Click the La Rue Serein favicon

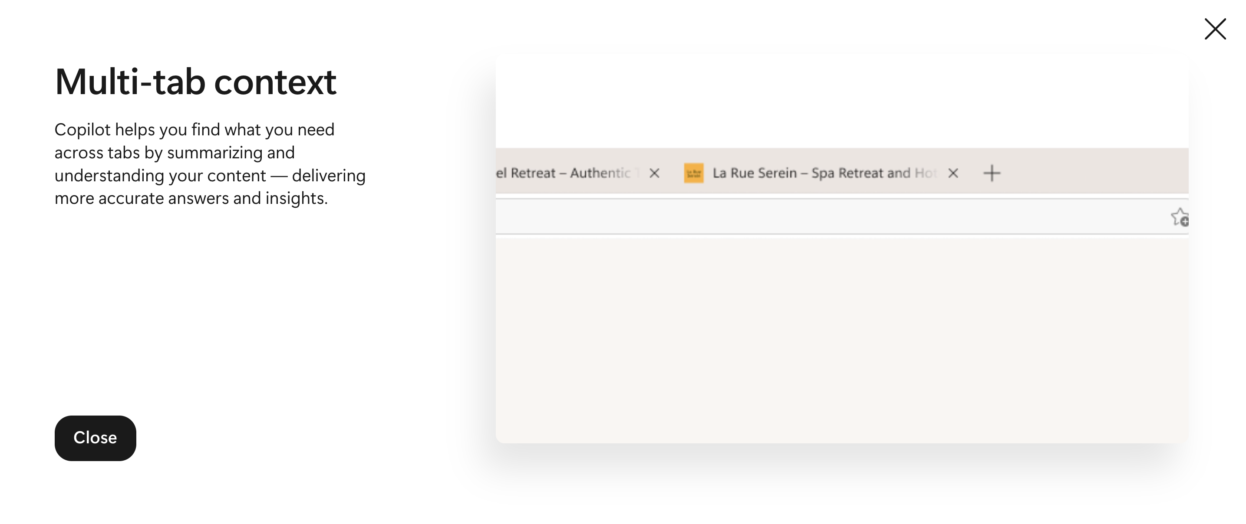click(693, 173)
